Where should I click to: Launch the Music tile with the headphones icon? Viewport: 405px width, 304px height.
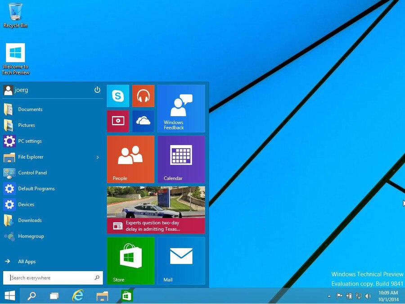pyautogui.click(x=143, y=95)
